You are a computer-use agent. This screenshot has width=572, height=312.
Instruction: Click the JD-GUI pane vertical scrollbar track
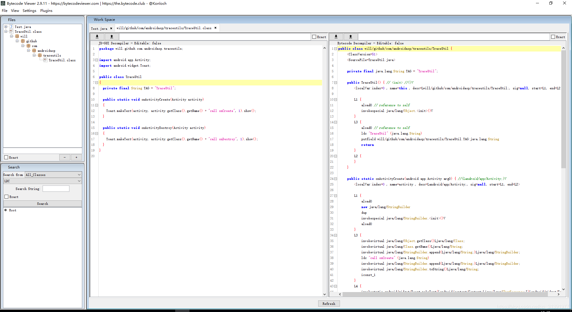coord(324,171)
